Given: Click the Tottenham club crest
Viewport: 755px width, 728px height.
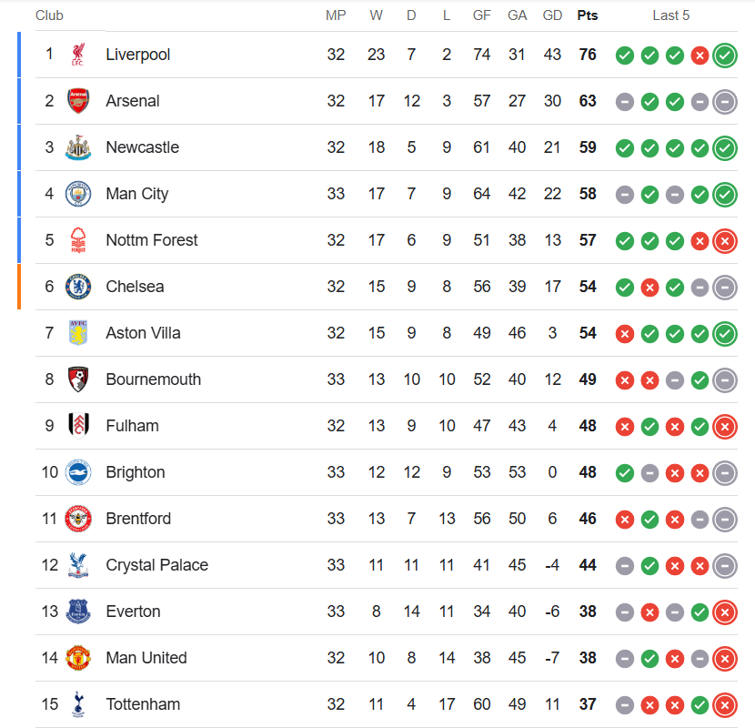Looking at the screenshot, I should click(78, 704).
